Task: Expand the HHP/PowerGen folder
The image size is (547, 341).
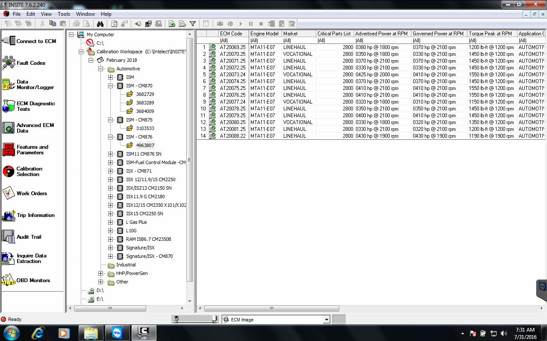Action: 100,273
